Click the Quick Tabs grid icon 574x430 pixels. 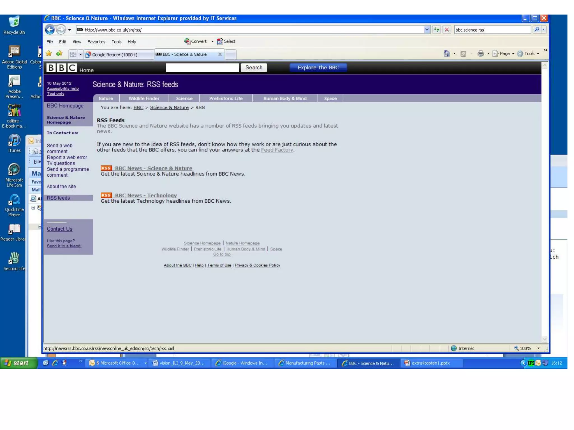click(x=73, y=54)
